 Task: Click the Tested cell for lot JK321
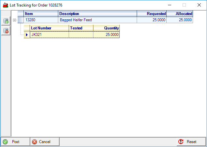tap(81, 35)
